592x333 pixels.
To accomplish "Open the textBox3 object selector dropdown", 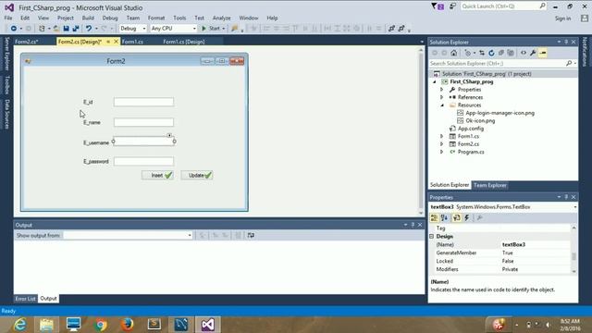I will coord(574,207).
